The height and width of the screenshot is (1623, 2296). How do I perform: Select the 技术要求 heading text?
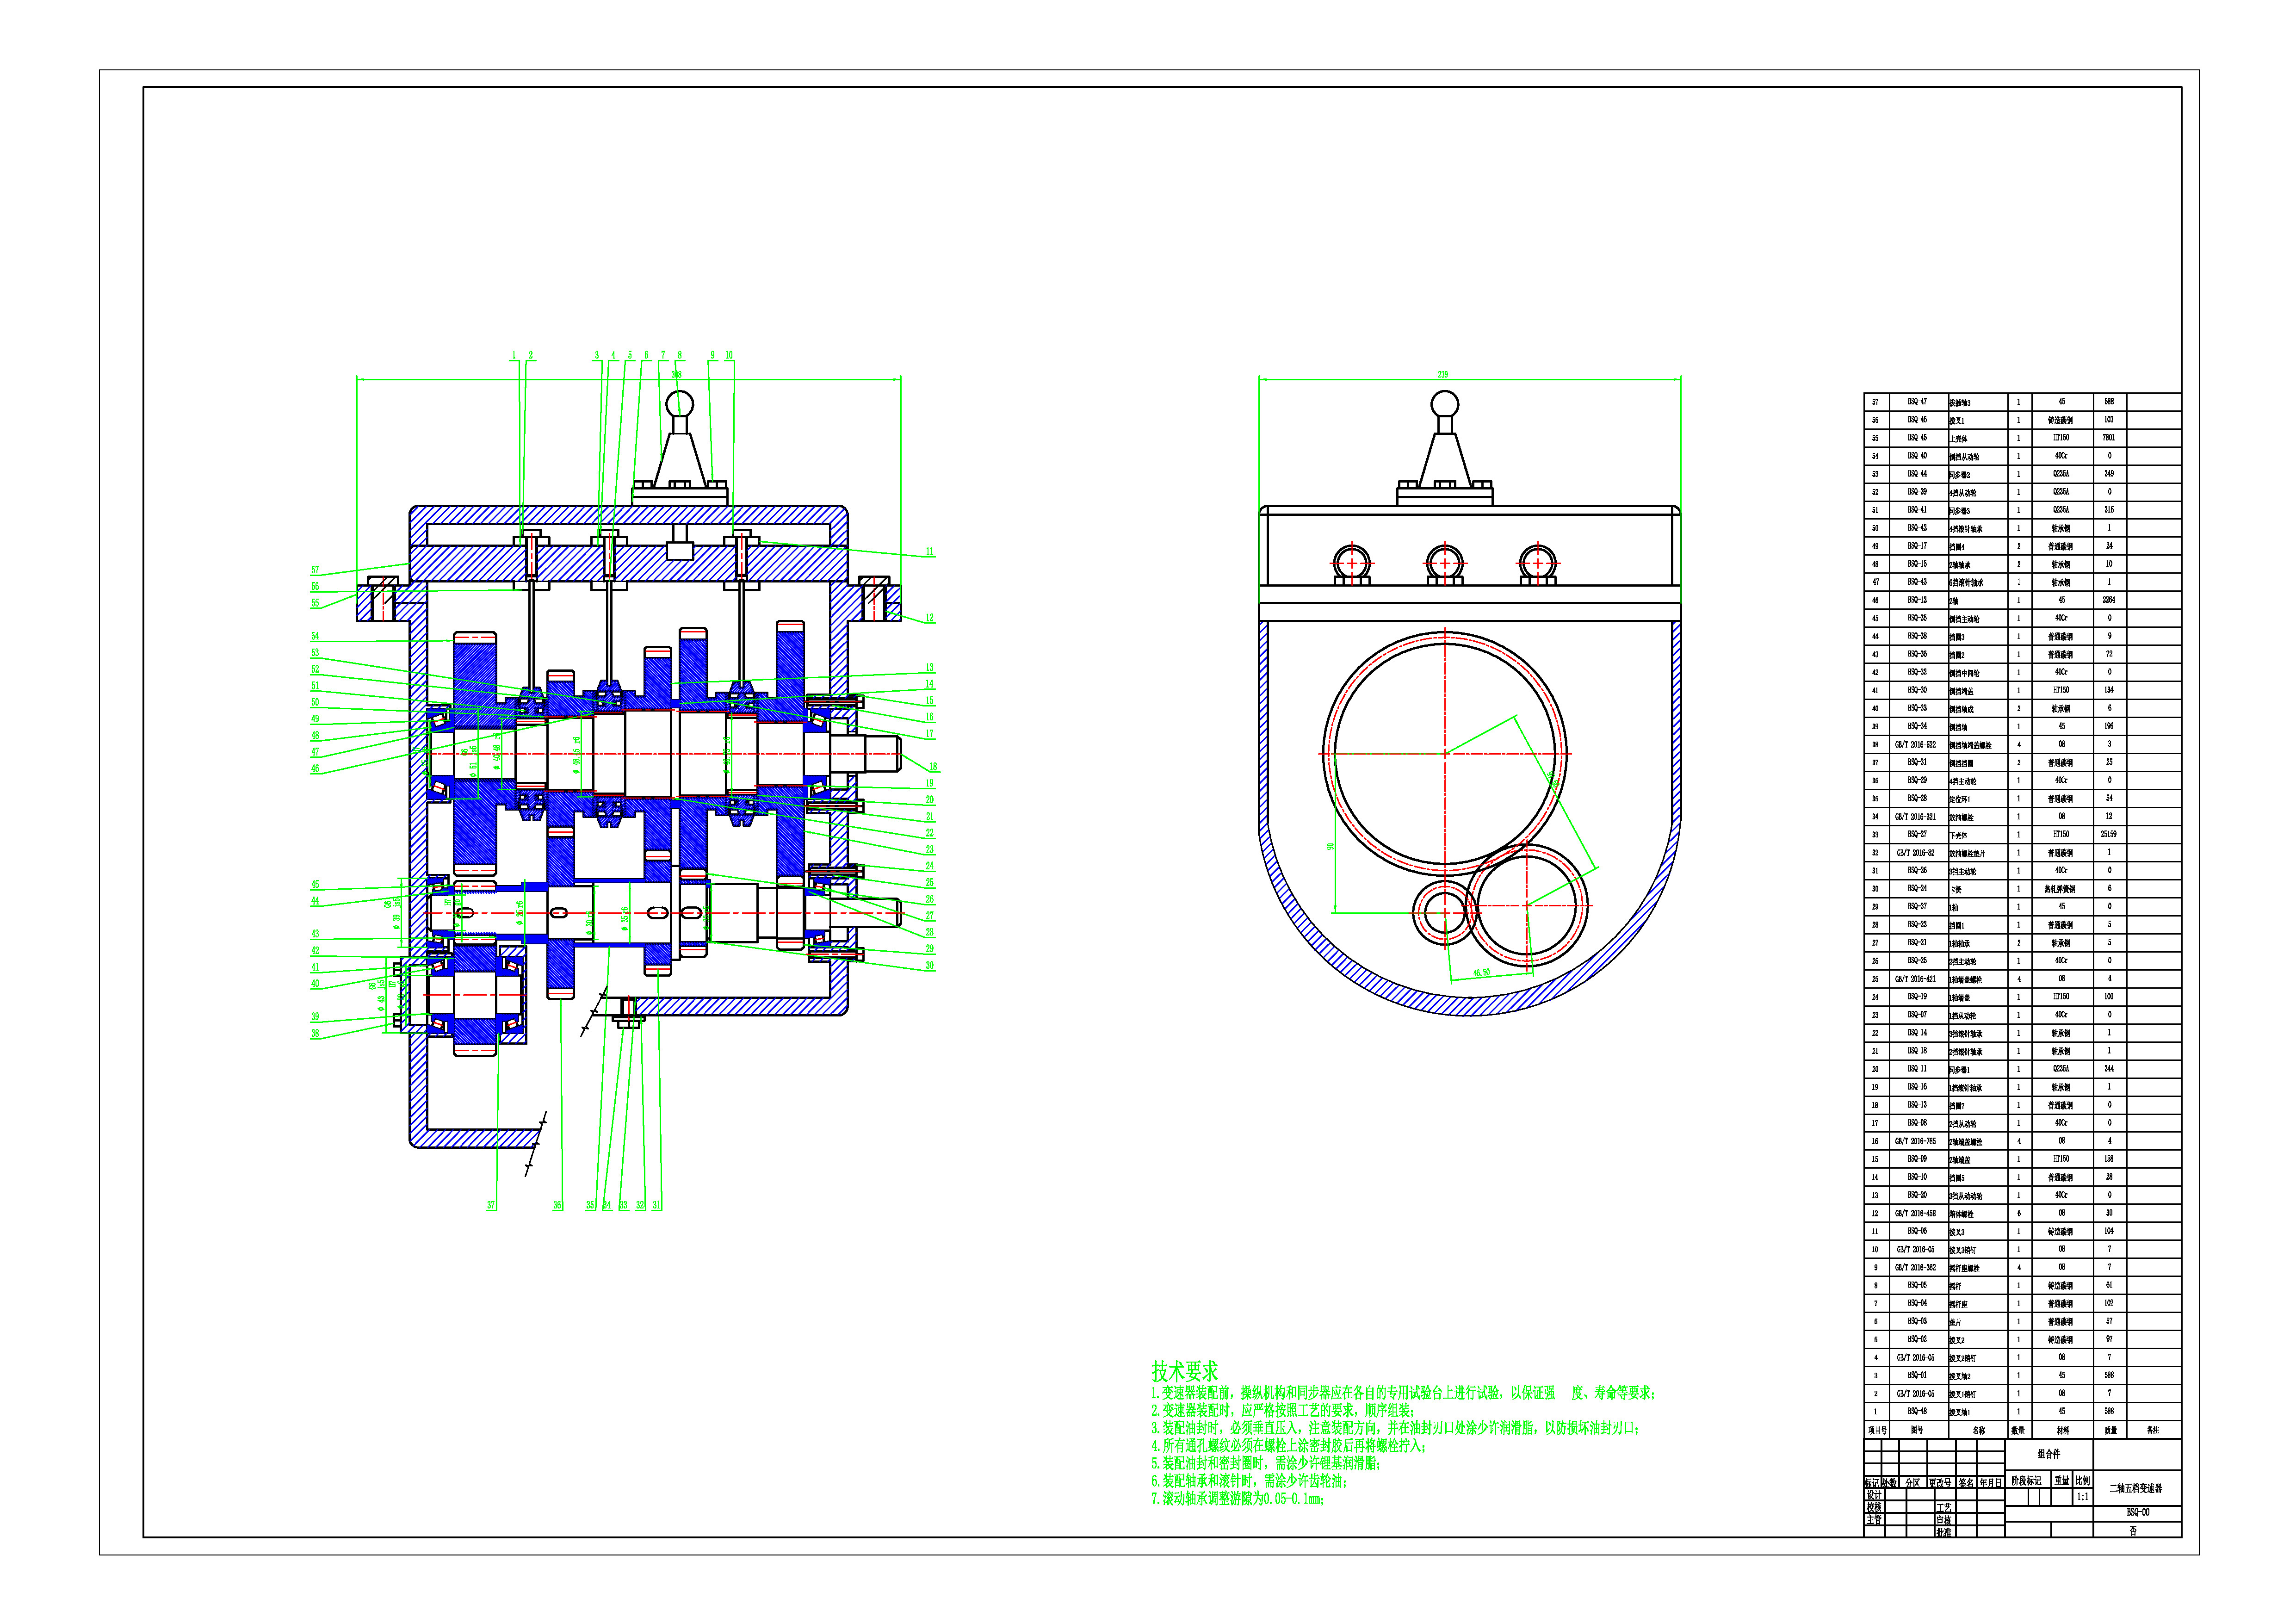coord(1184,1371)
